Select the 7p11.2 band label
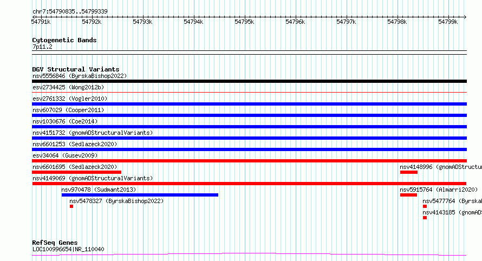 pyautogui.click(x=42, y=47)
